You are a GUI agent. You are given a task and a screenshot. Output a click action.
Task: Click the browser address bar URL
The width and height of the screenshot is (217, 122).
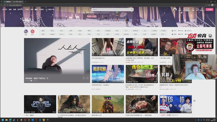(x=15, y=5)
